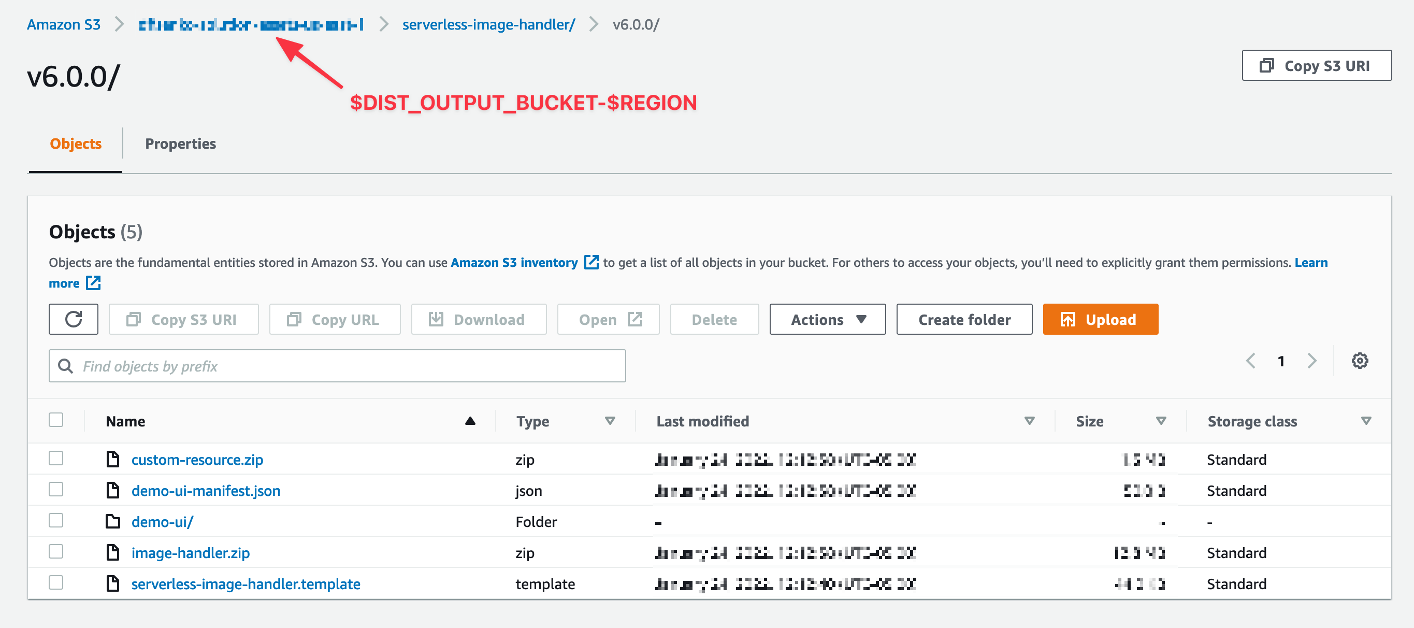Open the Storage class filter dropdown
Screen dimensions: 1414x628
point(1366,421)
